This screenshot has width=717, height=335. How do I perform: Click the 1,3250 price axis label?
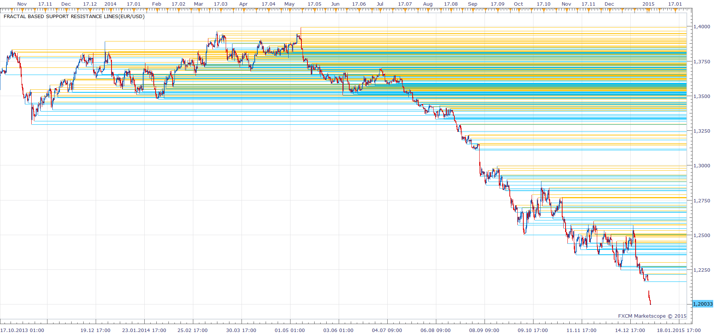click(702, 131)
